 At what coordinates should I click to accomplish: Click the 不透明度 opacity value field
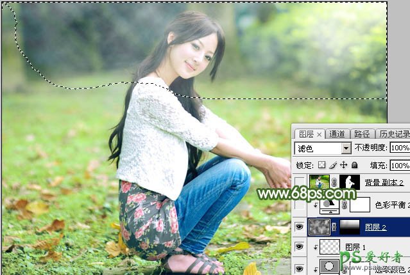(x=399, y=148)
